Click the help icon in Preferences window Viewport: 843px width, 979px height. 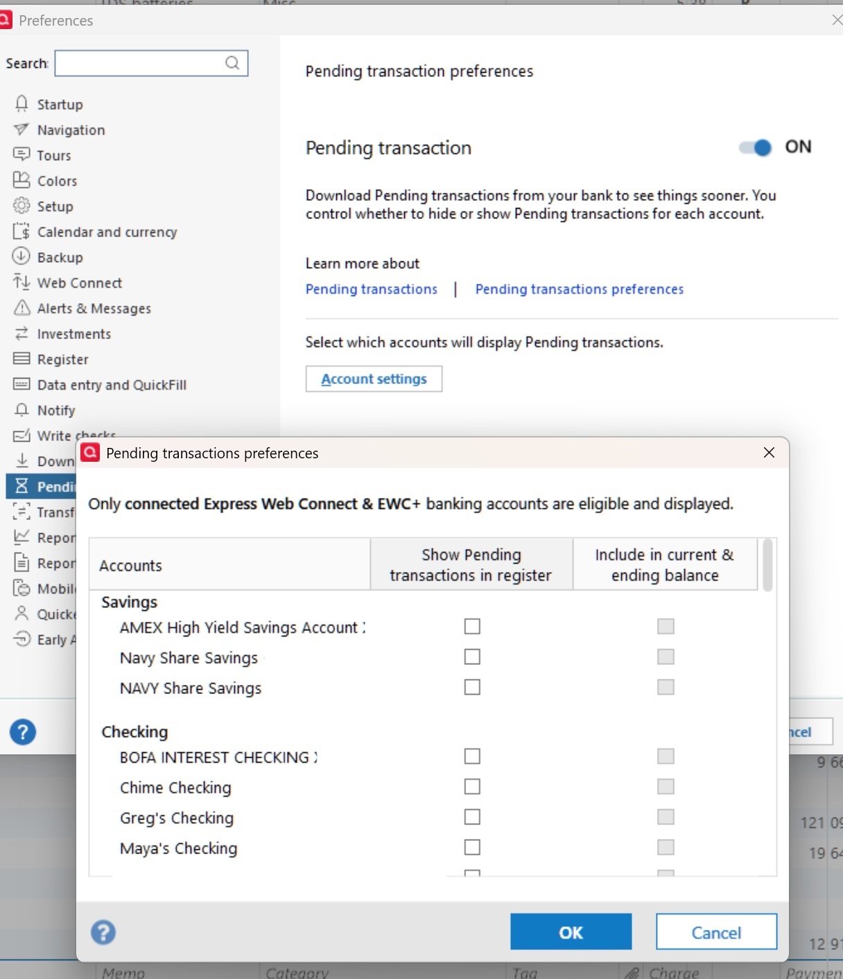pyautogui.click(x=23, y=732)
